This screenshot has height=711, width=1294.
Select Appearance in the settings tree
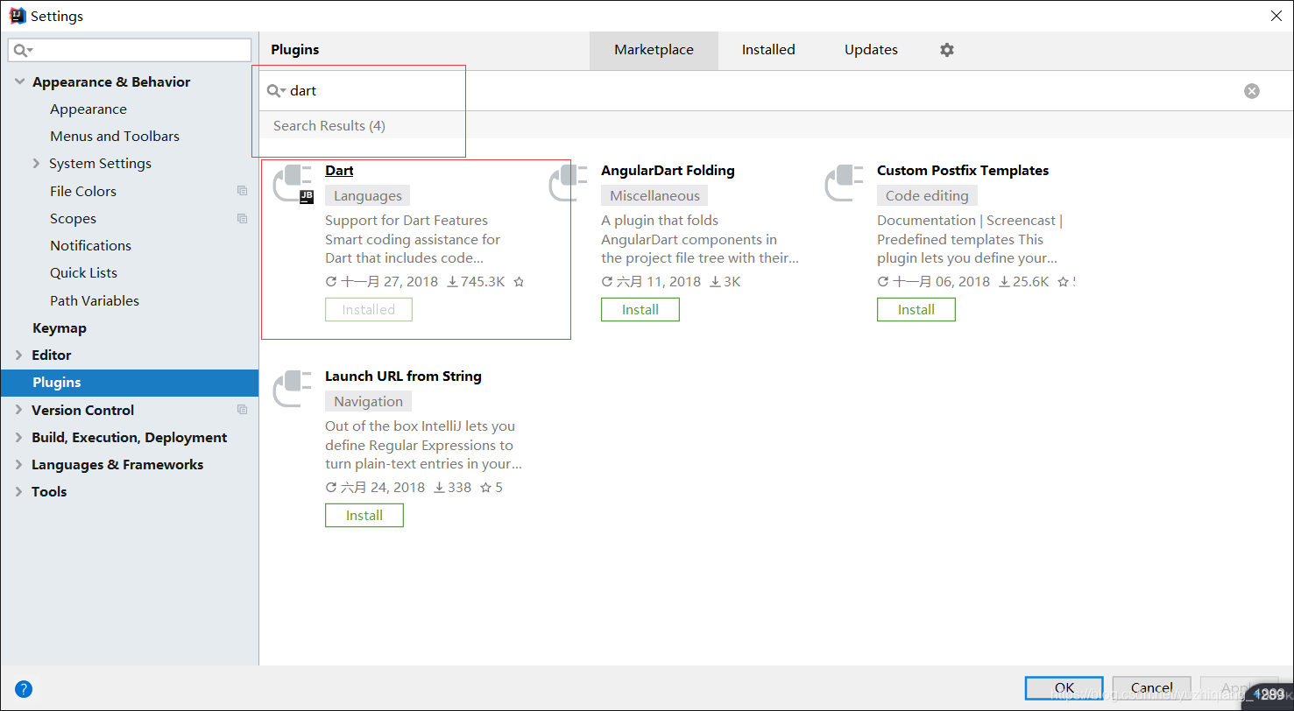click(x=88, y=109)
